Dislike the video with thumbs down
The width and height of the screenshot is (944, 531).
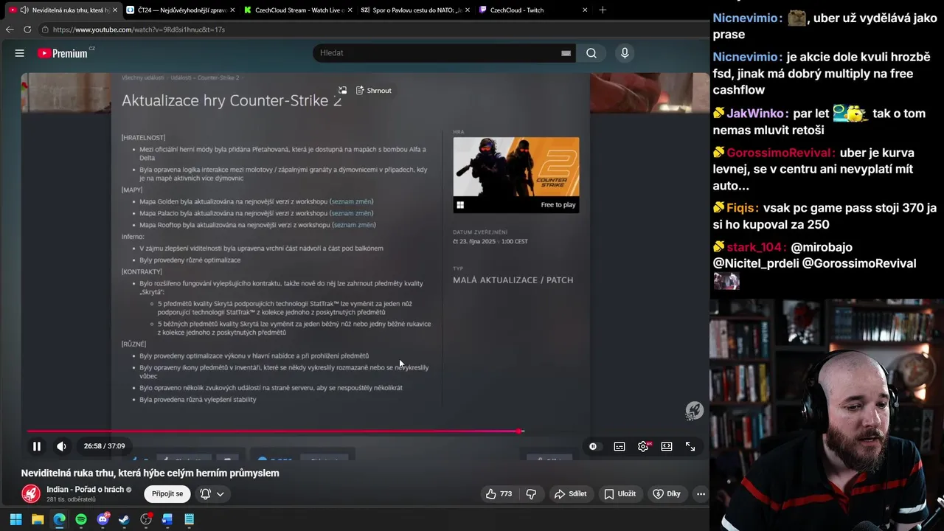[x=531, y=494]
